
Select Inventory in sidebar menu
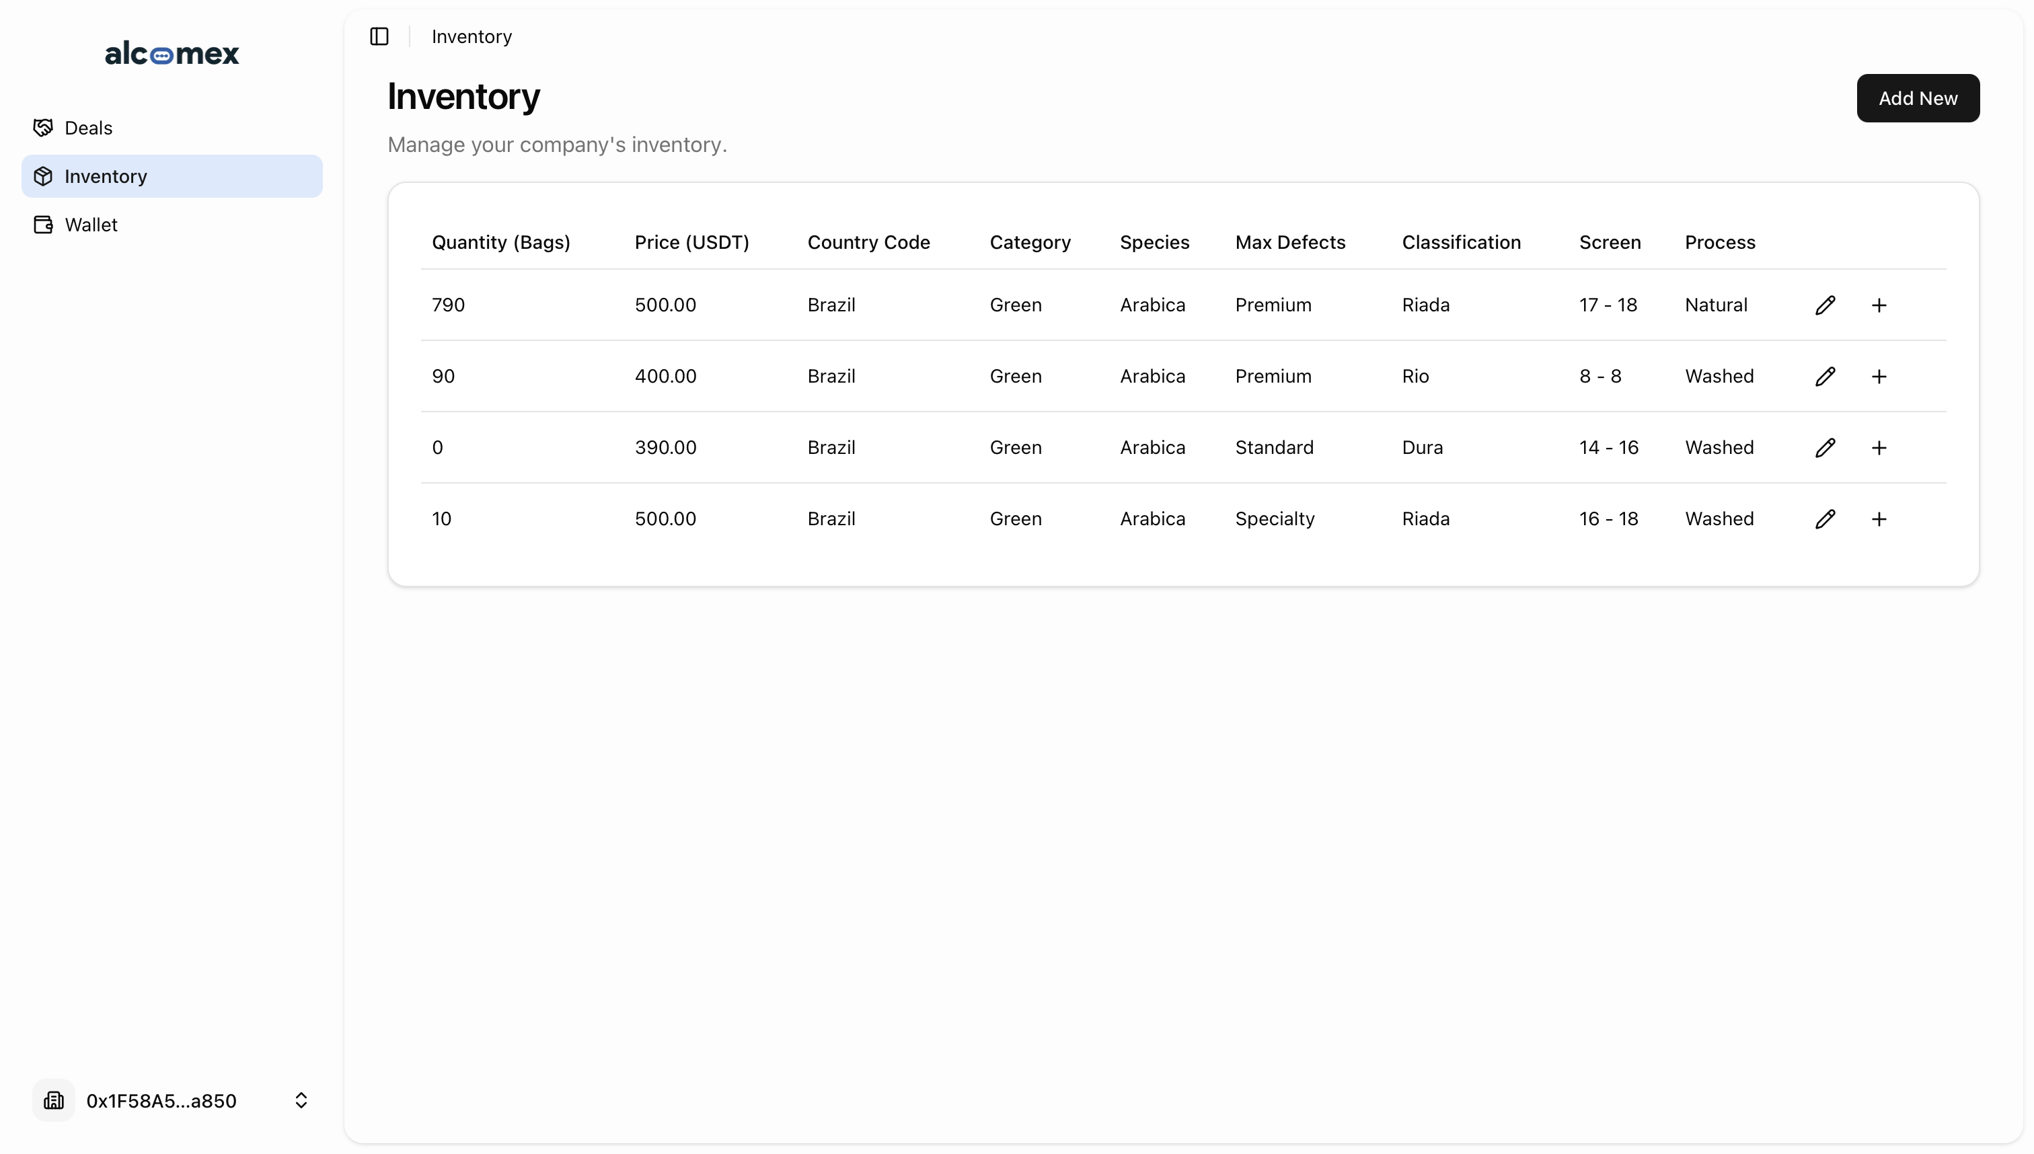pyautogui.click(x=172, y=176)
